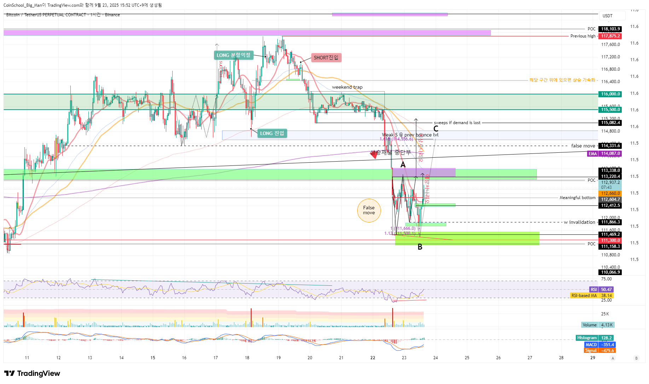Select the pink supply zone rectangle at top
Viewport: 649px width, 384px height.
point(247,33)
